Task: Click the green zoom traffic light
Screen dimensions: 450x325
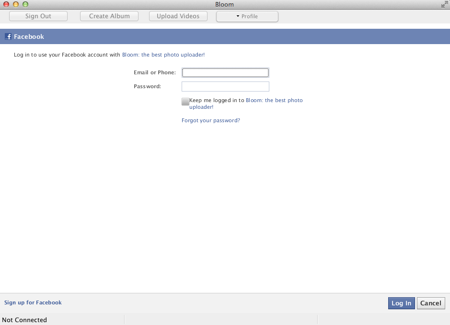Action: [26, 4]
